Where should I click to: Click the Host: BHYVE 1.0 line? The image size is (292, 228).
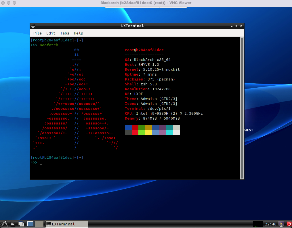142,65
